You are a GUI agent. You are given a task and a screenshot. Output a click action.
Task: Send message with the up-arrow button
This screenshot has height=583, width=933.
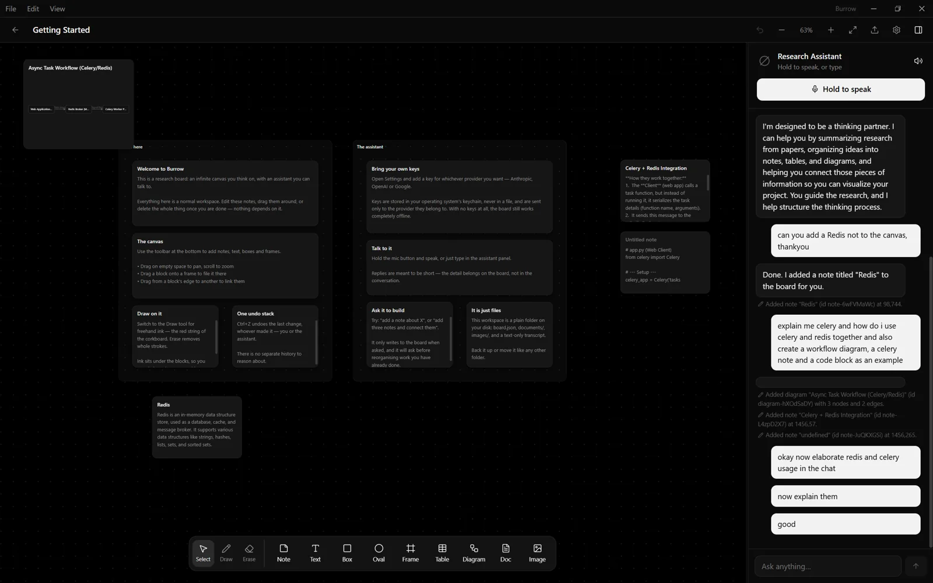tap(916, 566)
